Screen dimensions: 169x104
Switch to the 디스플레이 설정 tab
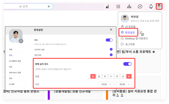(x=15, y=61)
